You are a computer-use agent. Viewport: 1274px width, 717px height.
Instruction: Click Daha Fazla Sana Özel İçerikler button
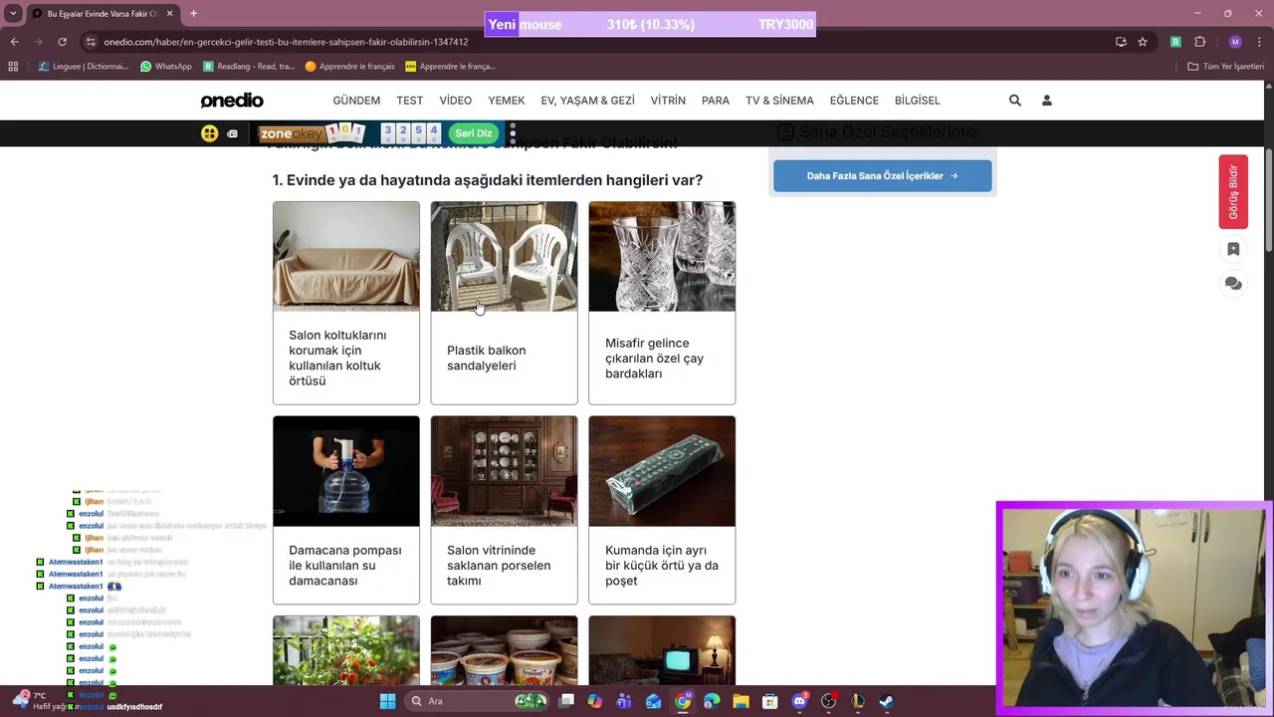point(883,176)
